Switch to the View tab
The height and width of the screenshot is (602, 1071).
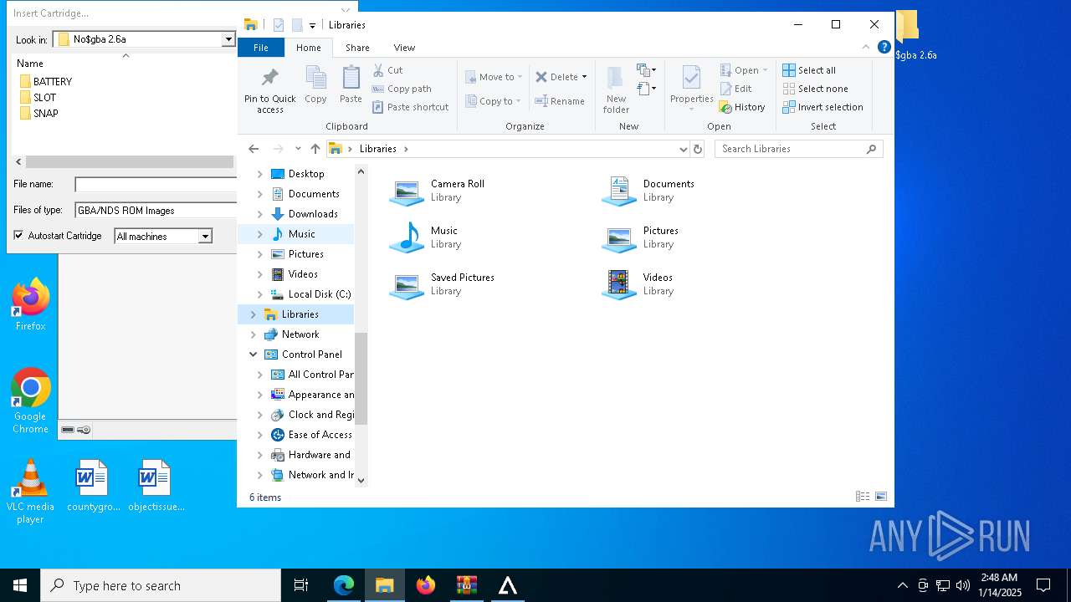coord(404,48)
